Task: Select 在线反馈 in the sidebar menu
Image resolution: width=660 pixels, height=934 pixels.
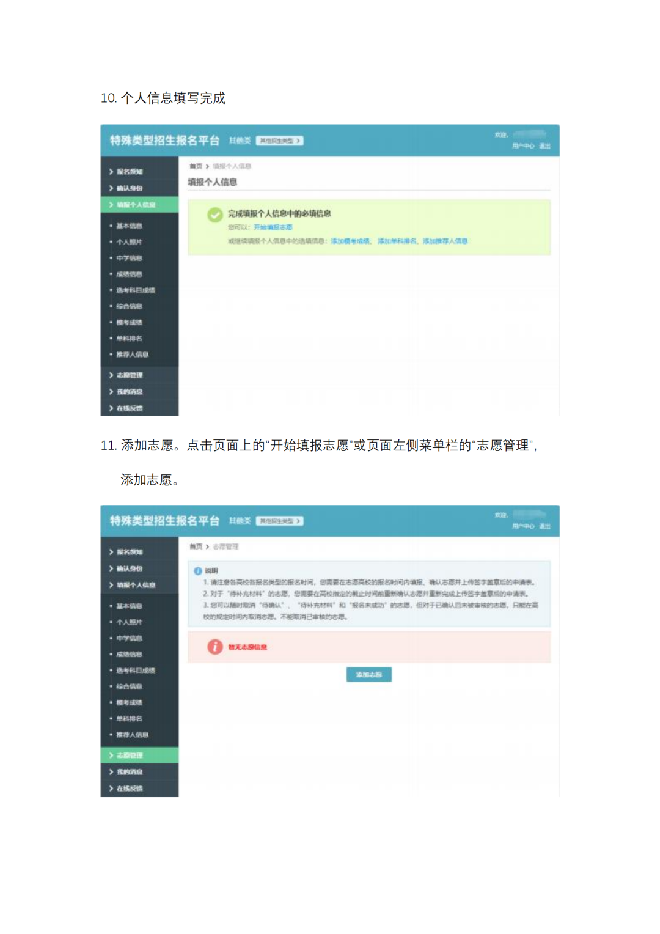Action: pyautogui.click(x=128, y=408)
